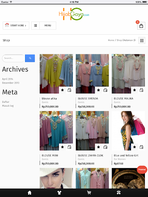Expand the START HERE button
The width and height of the screenshot is (148, 197).
(x=16, y=25)
